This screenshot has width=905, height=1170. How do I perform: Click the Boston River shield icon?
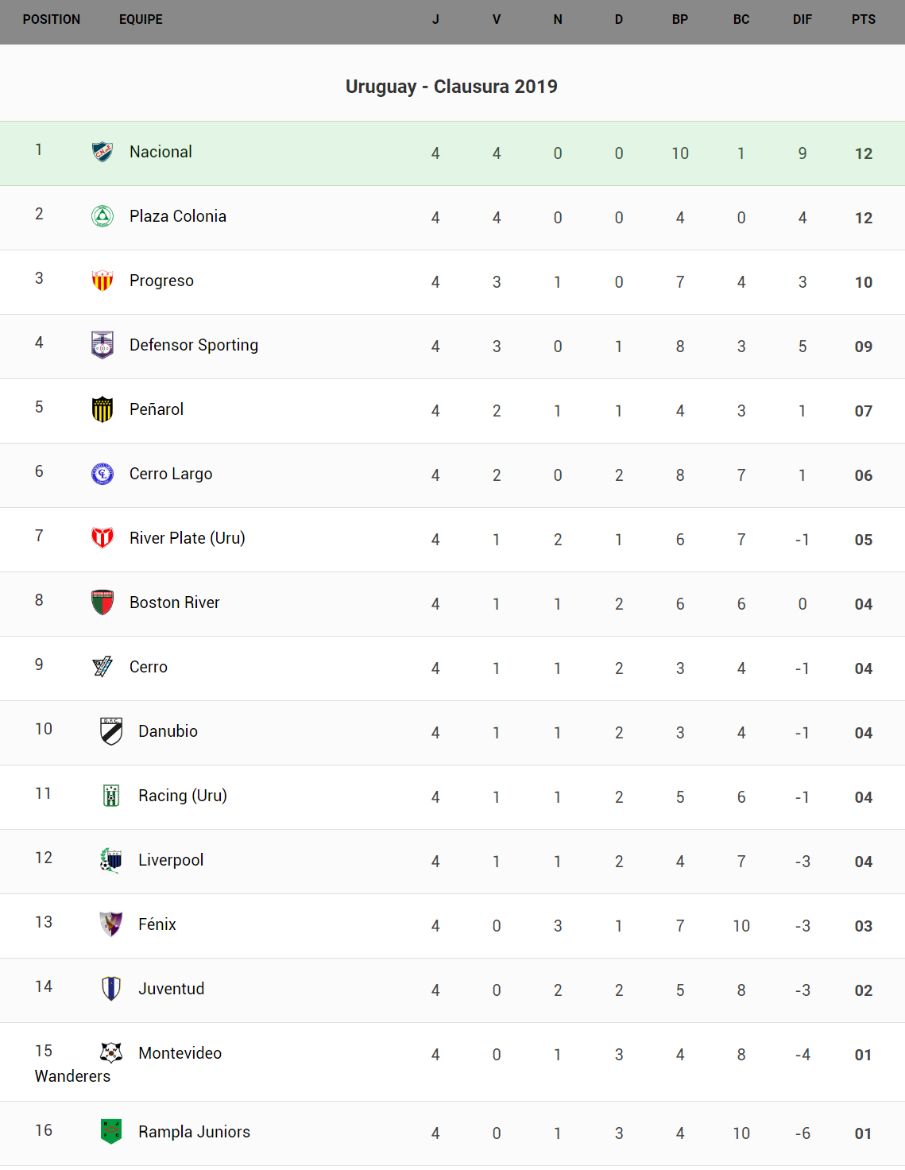[x=102, y=602]
